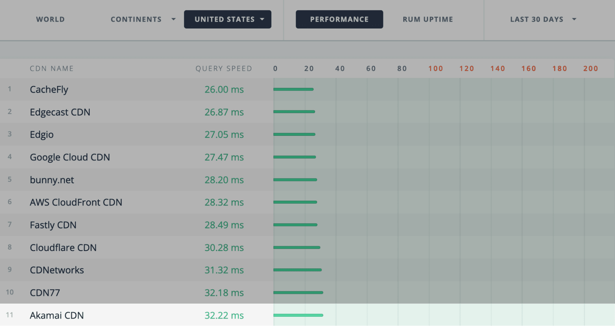Open the Last 30 Days dropdown
This screenshot has height=326, width=615.
pos(543,19)
